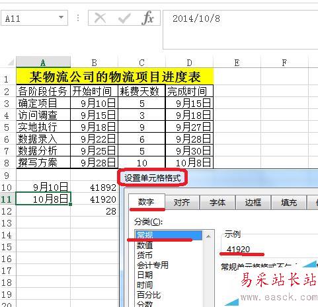Select column B header

(x=95, y=63)
